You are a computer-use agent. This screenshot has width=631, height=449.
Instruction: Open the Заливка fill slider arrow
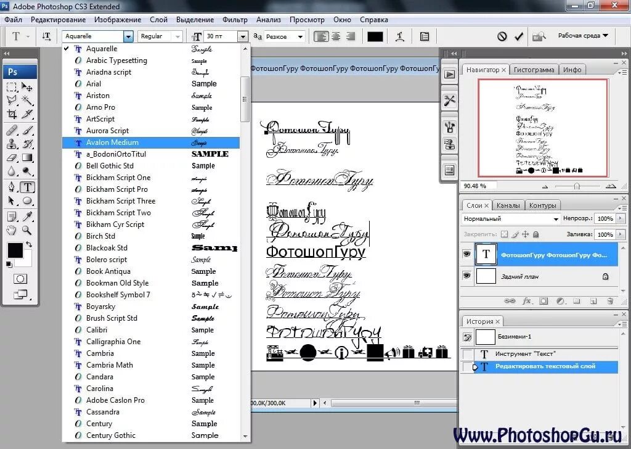coord(620,234)
